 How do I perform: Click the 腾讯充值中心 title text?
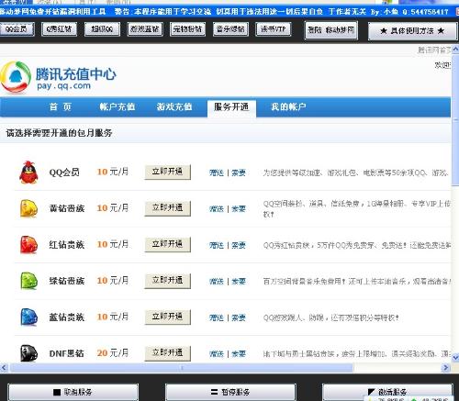click(76, 74)
